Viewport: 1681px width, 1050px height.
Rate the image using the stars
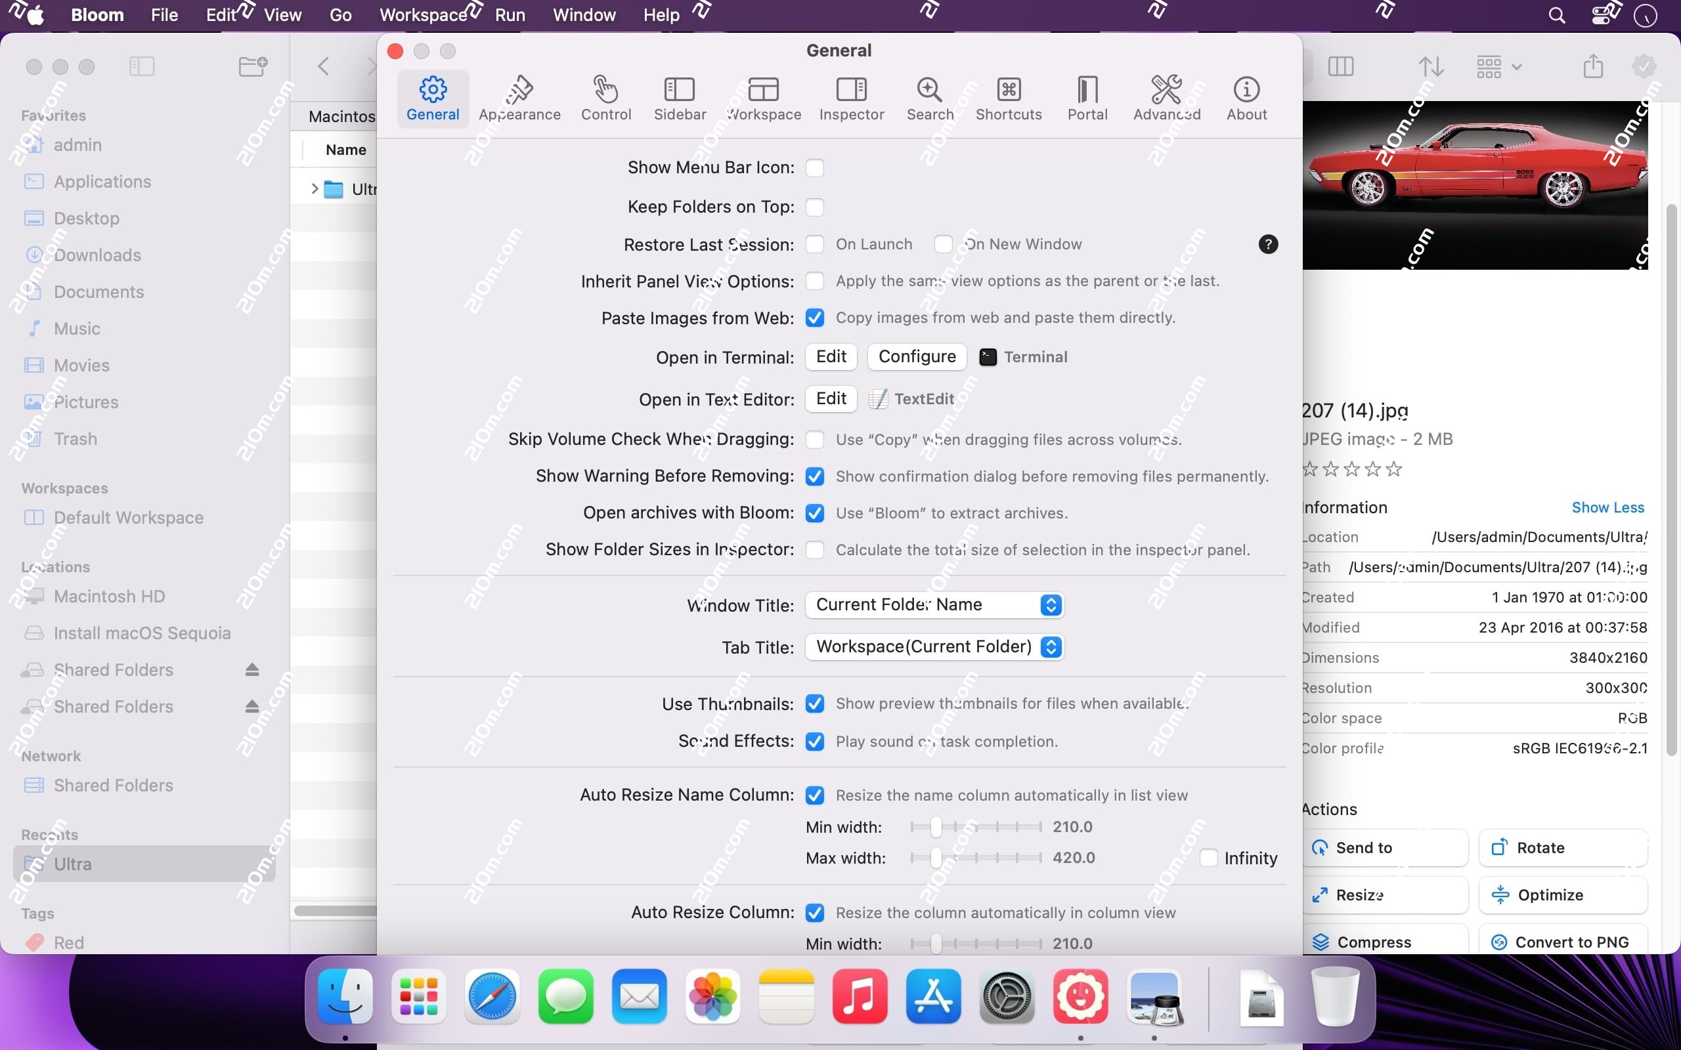tap(1350, 469)
